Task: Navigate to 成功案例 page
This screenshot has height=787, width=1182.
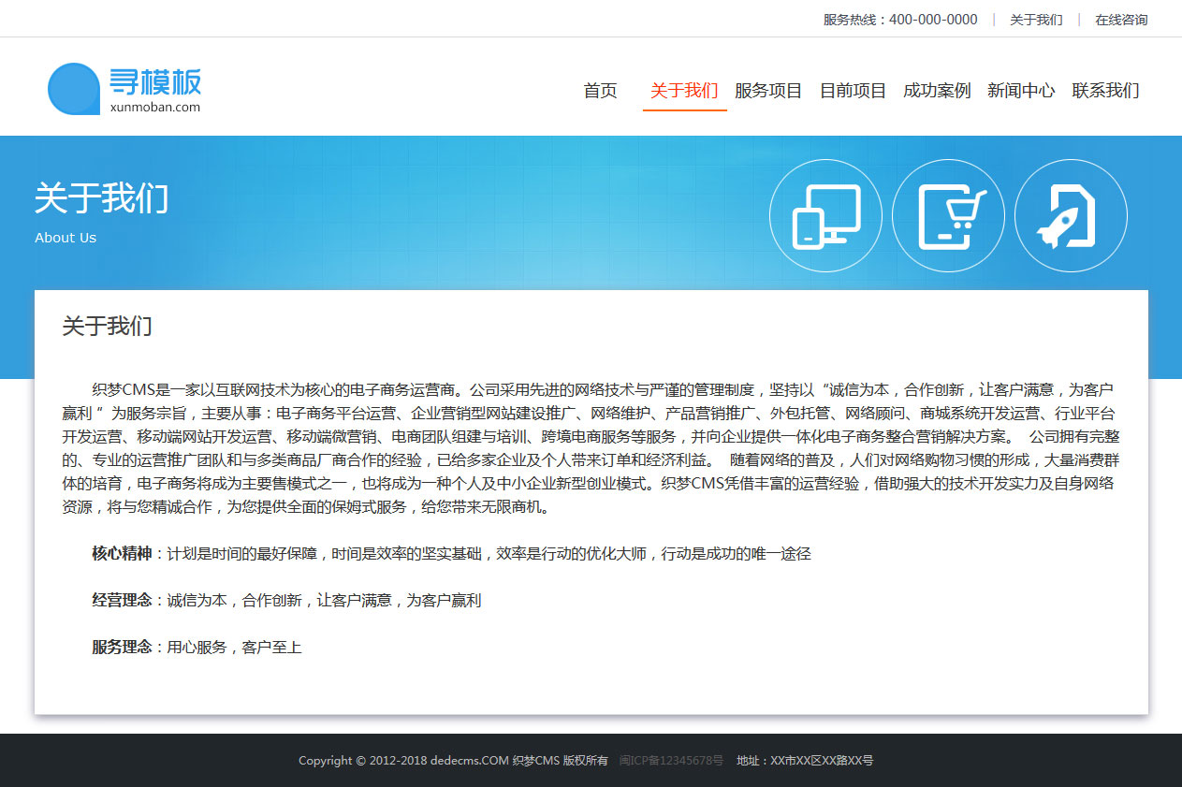Action: click(x=937, y=91)
